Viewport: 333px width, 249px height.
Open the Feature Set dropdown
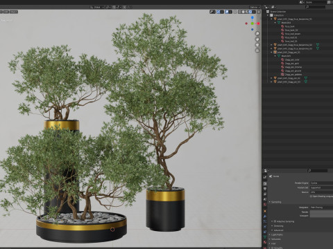pyautogui.click(x=321, y=187)
